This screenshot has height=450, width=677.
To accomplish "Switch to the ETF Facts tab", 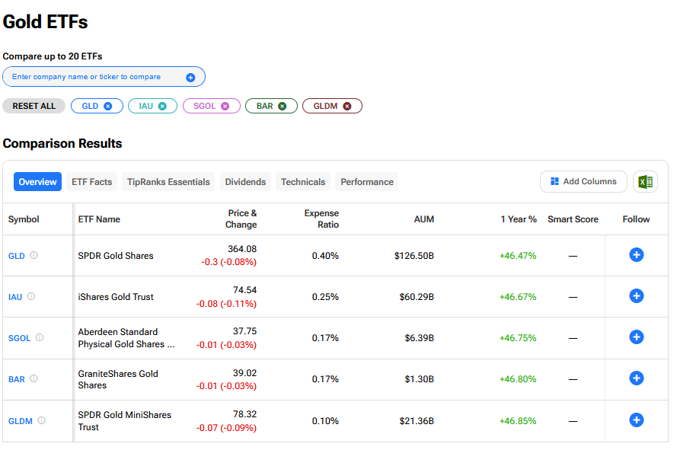I will pyautogui.click(x=91, y=182).
